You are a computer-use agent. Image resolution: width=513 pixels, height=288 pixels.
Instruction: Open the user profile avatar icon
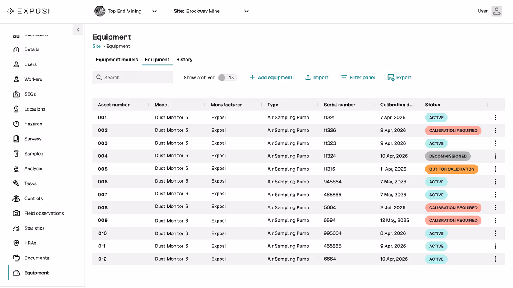[x=496, y=11]
